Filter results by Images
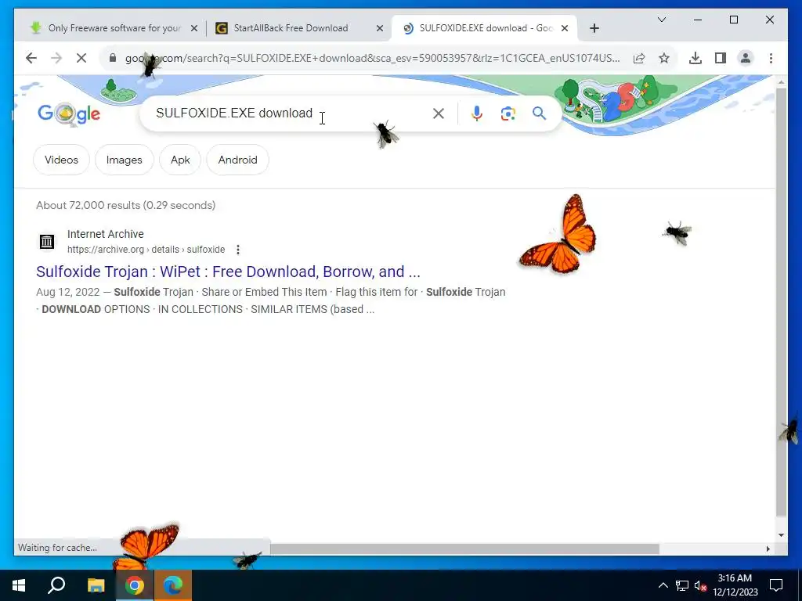This screenshot has height=601, width=802. [125, 160]
